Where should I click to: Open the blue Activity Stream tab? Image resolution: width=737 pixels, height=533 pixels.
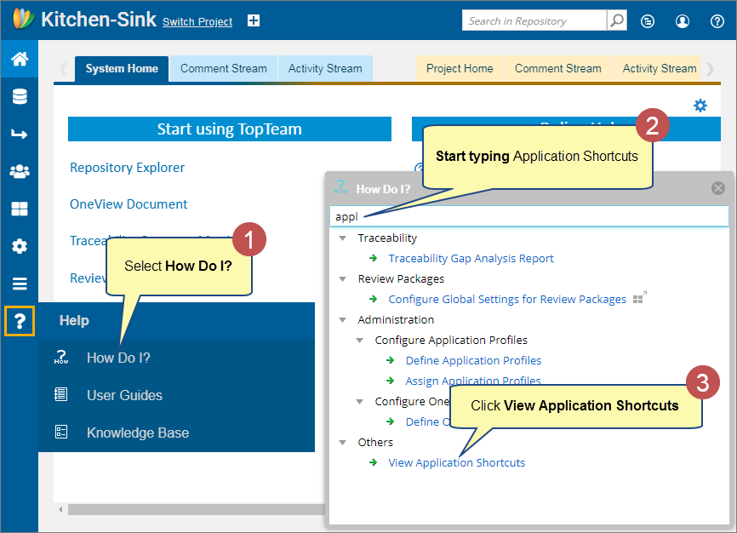[x=325, y=69]
